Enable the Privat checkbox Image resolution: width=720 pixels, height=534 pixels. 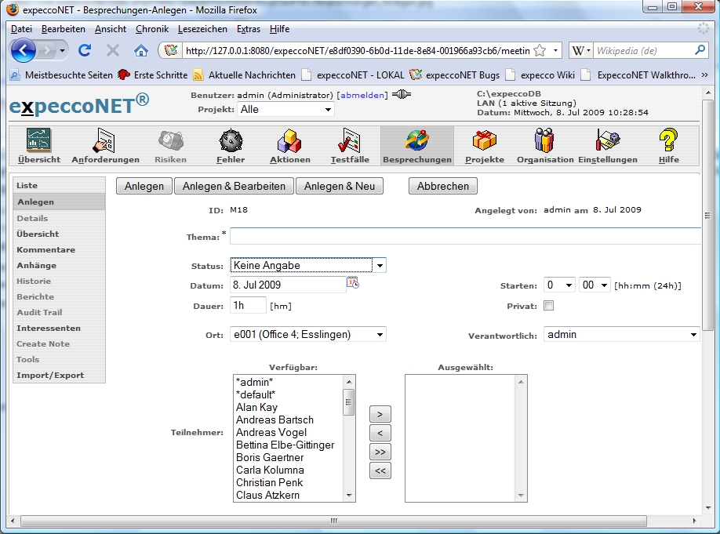click(548, 306)
